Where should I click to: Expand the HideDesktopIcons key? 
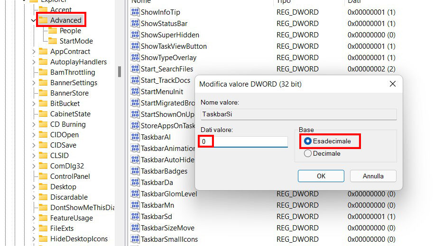pyautogui.click(x=34, y=239)
